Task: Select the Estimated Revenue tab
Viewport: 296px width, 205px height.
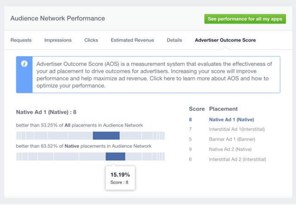Action: (132, 40)
